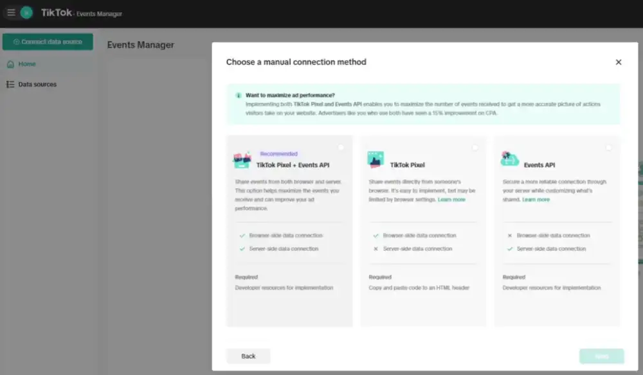Click the TikTok Events Manager logo

point(81,13)
